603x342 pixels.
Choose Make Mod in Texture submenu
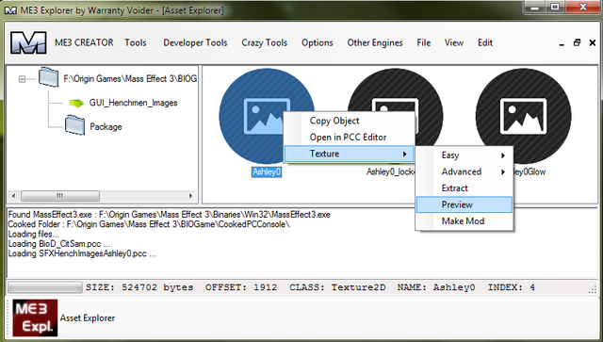pos(464,221)
